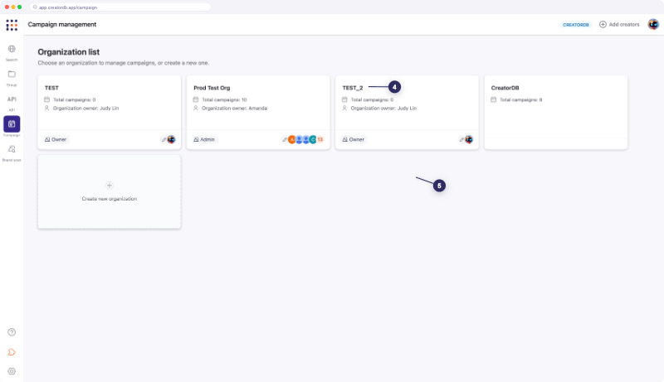Click the 13 more members badge
Image resolution: width=664 pixels, height=382 pixels.
320,139
